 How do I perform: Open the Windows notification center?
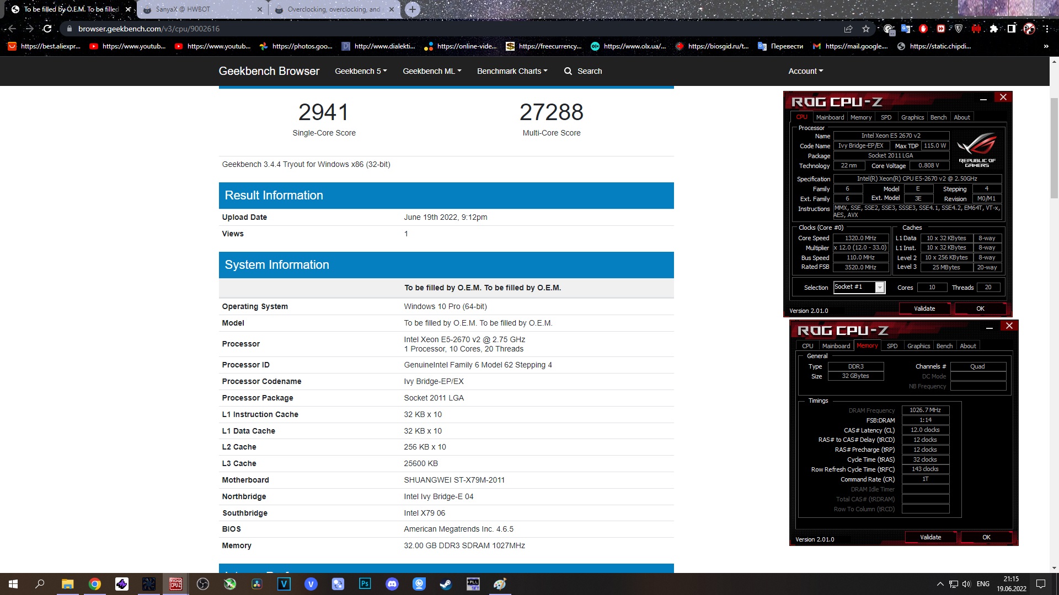(x=1041, y=584)
